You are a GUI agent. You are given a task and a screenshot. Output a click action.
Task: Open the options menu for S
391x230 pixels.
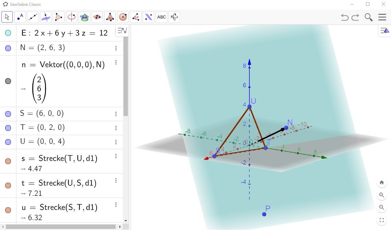pyautogui.click(x=116, y=114)
